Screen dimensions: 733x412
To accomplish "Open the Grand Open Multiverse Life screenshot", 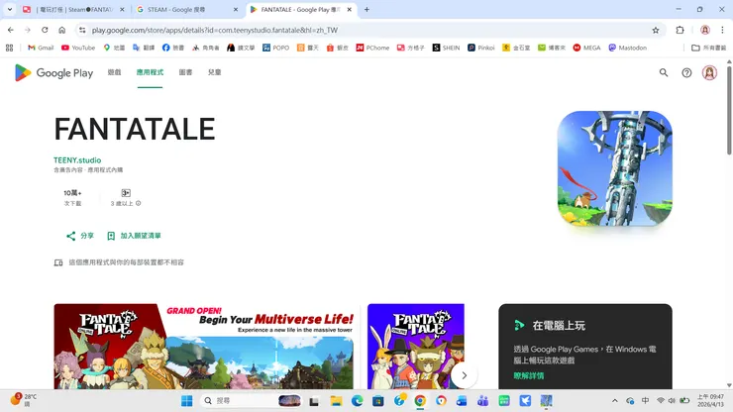I will pos(203,346).
